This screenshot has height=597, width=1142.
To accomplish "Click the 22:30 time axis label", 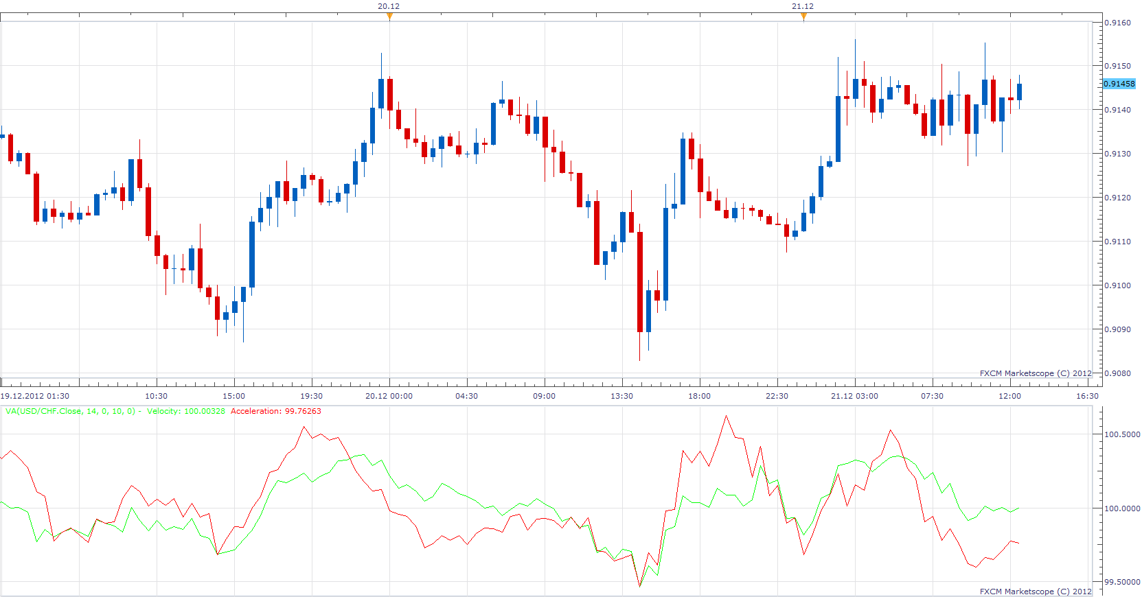I will pos(777,396).
